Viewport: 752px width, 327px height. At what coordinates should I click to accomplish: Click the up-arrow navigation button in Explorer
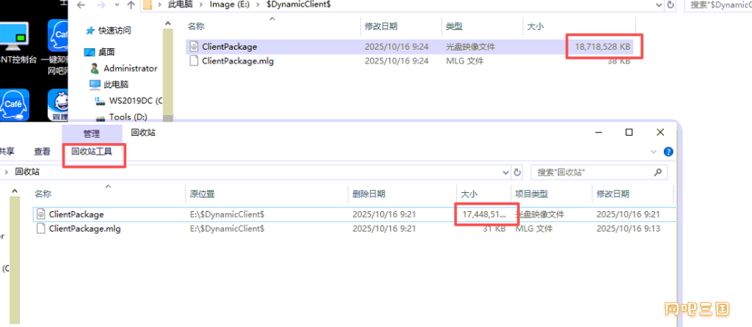[131, 5]
